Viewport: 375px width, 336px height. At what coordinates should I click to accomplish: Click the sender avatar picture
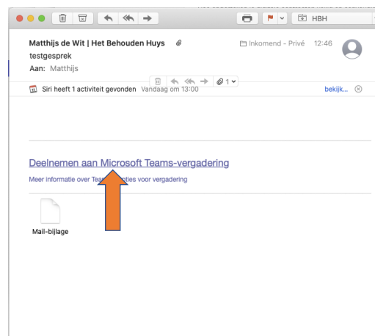352,49
